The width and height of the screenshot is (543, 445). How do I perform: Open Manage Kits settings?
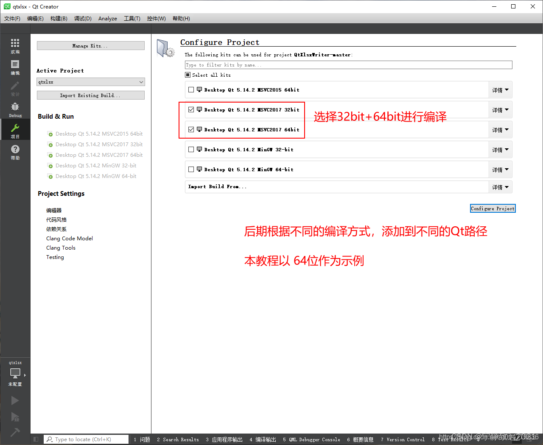tap(90, 45)
